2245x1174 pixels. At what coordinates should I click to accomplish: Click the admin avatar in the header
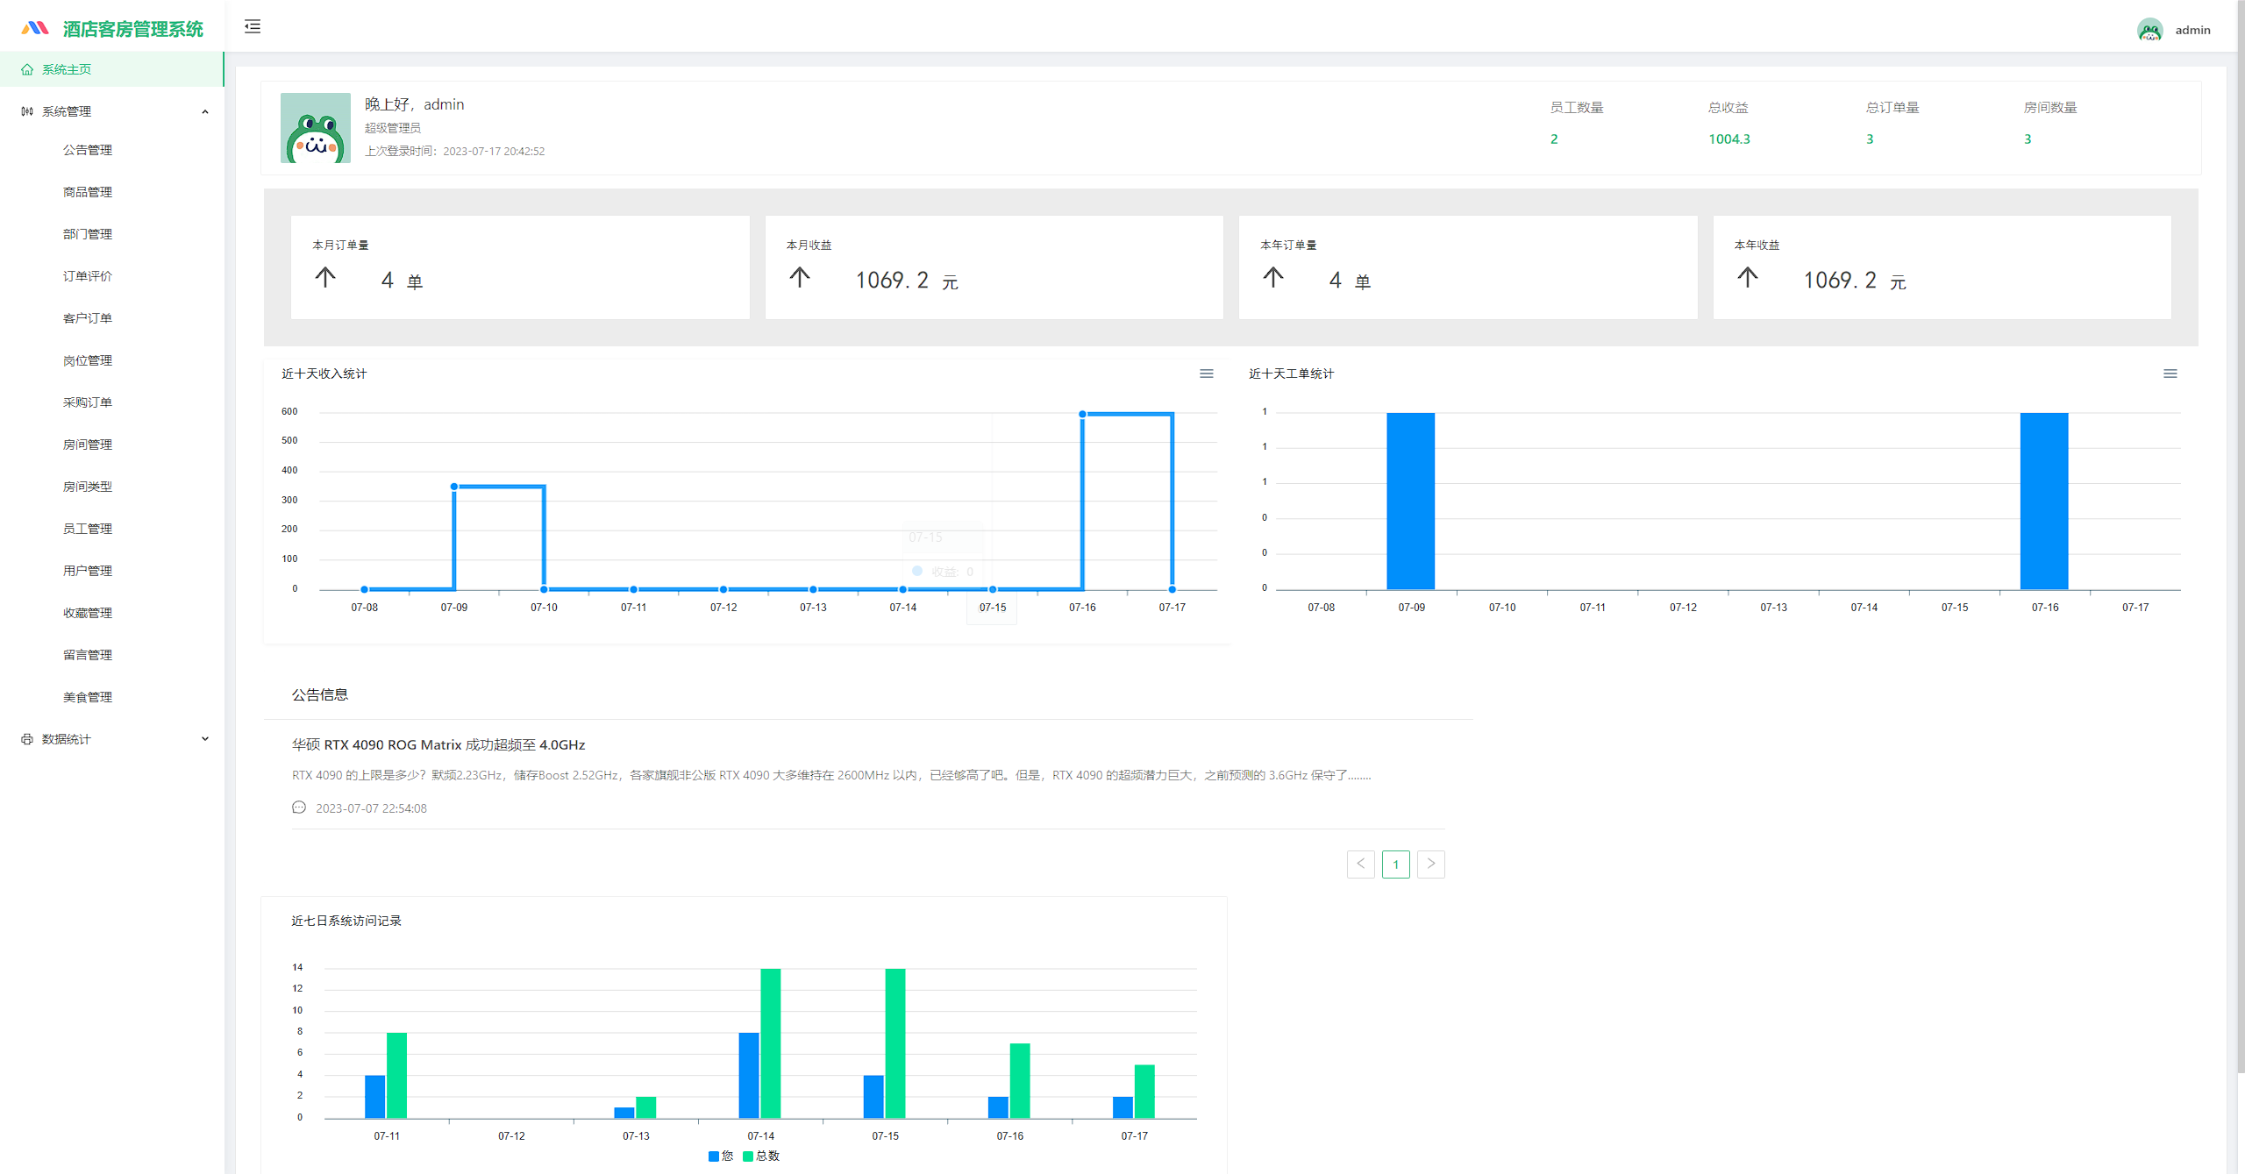click(2149, 30)
